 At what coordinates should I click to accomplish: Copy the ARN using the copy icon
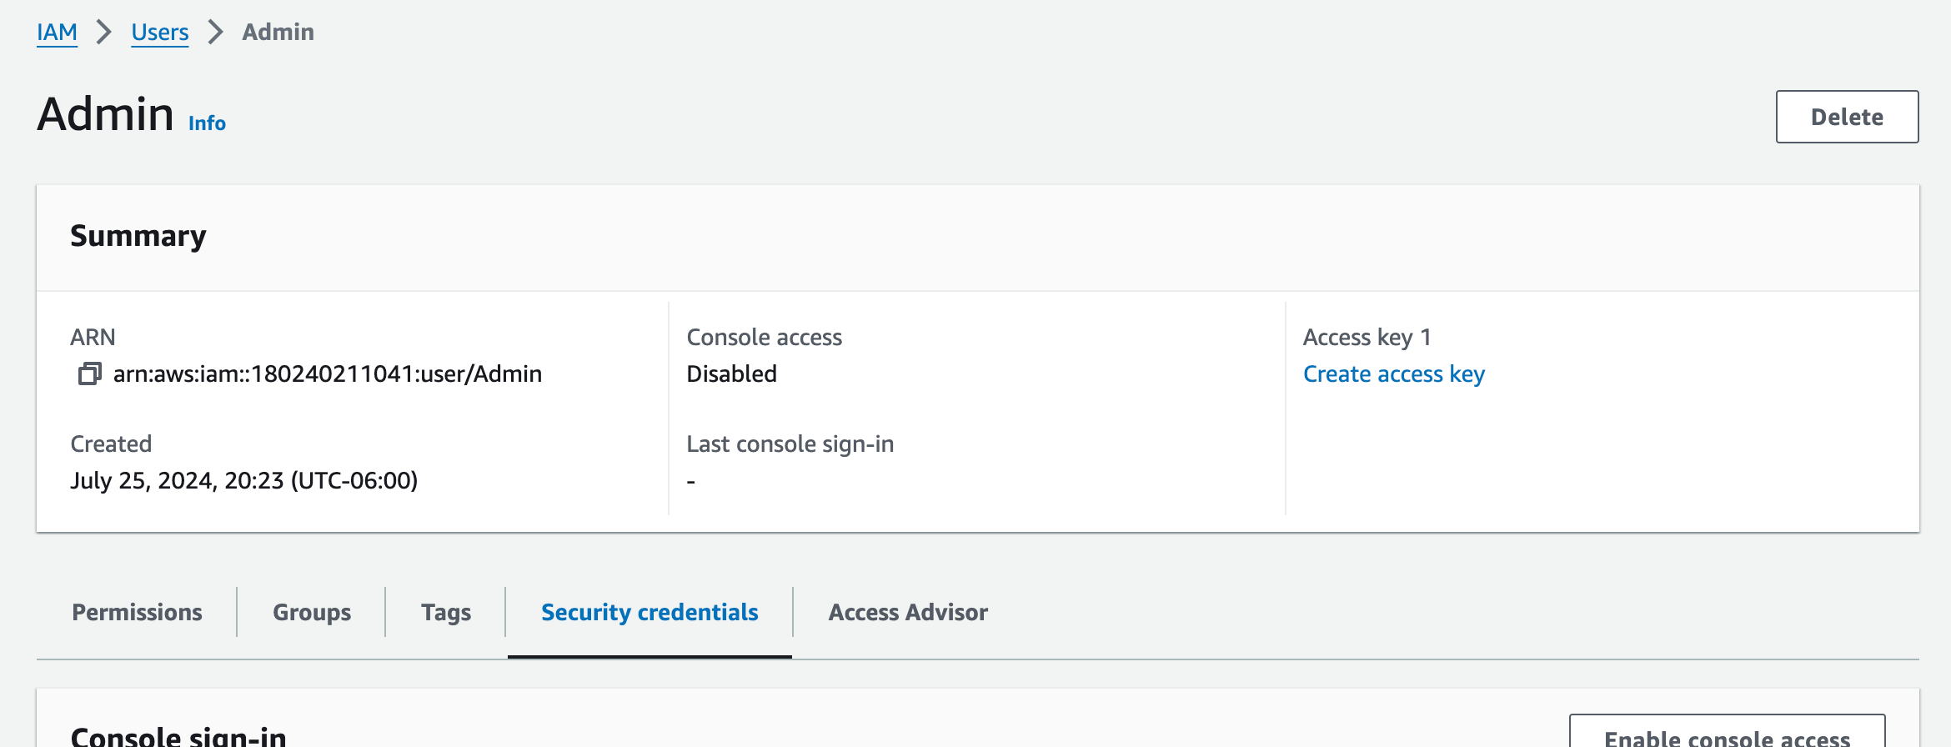click(x=89, y=373)
